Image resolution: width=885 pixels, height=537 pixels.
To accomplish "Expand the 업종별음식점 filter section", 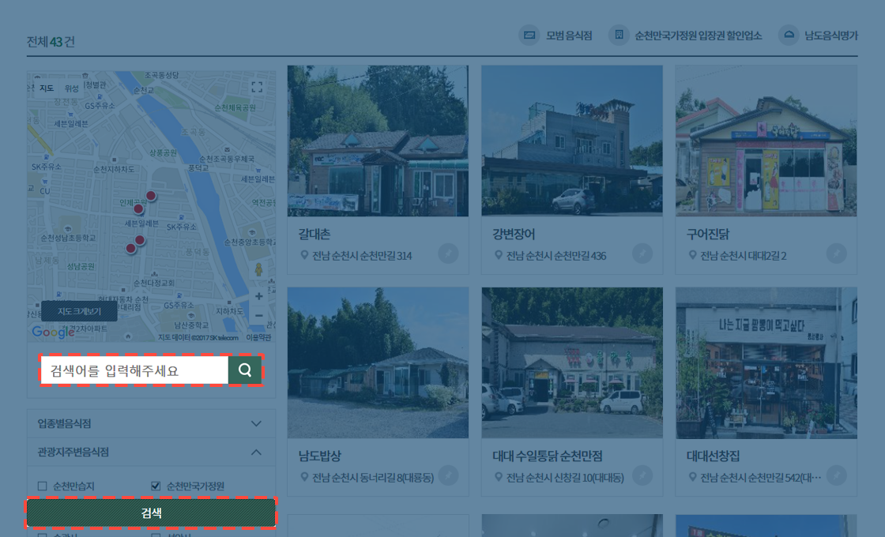I will (x=256, y=423).
